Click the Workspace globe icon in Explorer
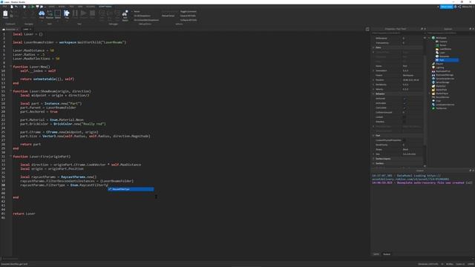Viewport: 475px width, 267px height. [x=433, y=38]
